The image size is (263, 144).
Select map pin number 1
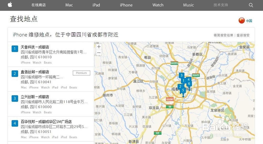184,81
